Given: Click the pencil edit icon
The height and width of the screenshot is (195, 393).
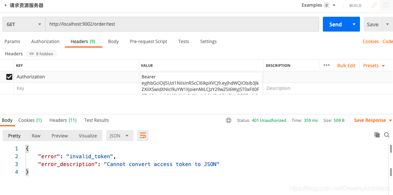Looking at the screenshot, I should click(374, 5).
